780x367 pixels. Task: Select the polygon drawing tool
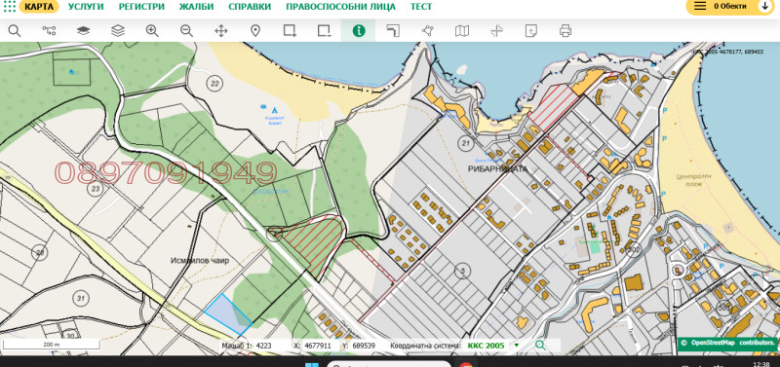coord(428,31)
